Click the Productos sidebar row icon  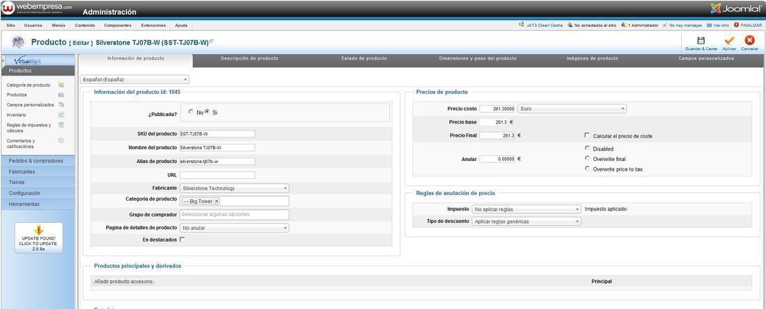[61, 94]
